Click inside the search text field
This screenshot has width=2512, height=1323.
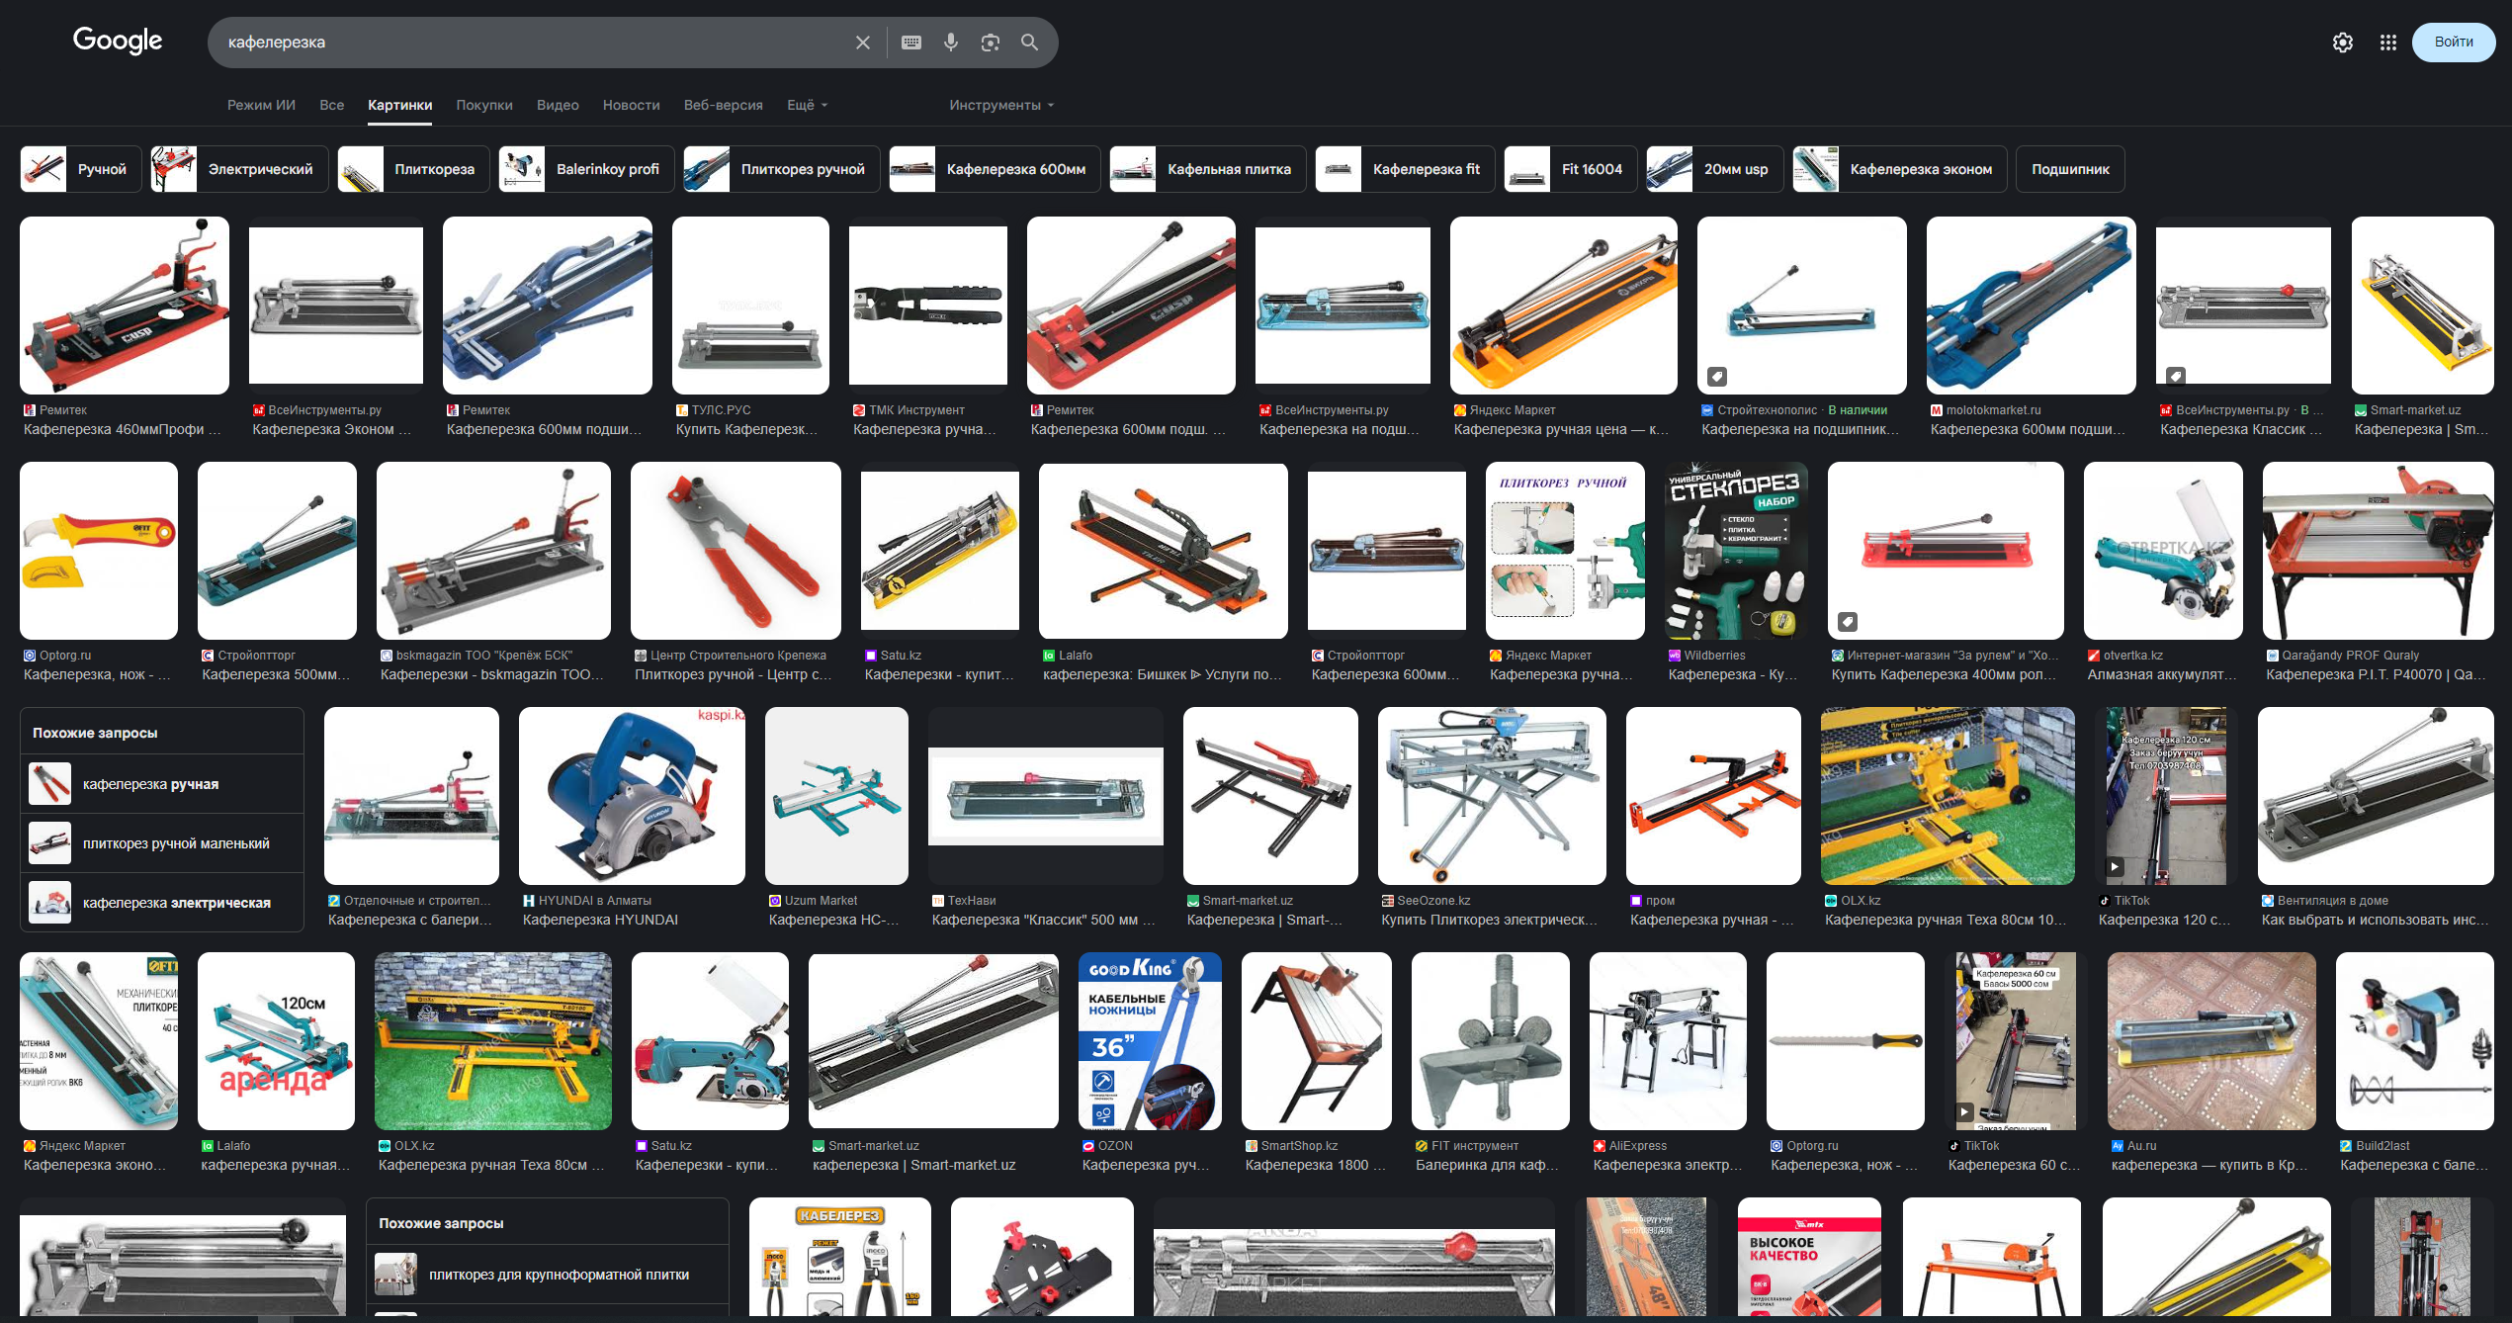point(534,43)
